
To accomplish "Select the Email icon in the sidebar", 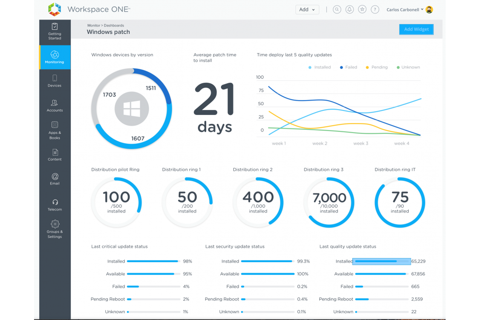I will [x=54, y=179].
